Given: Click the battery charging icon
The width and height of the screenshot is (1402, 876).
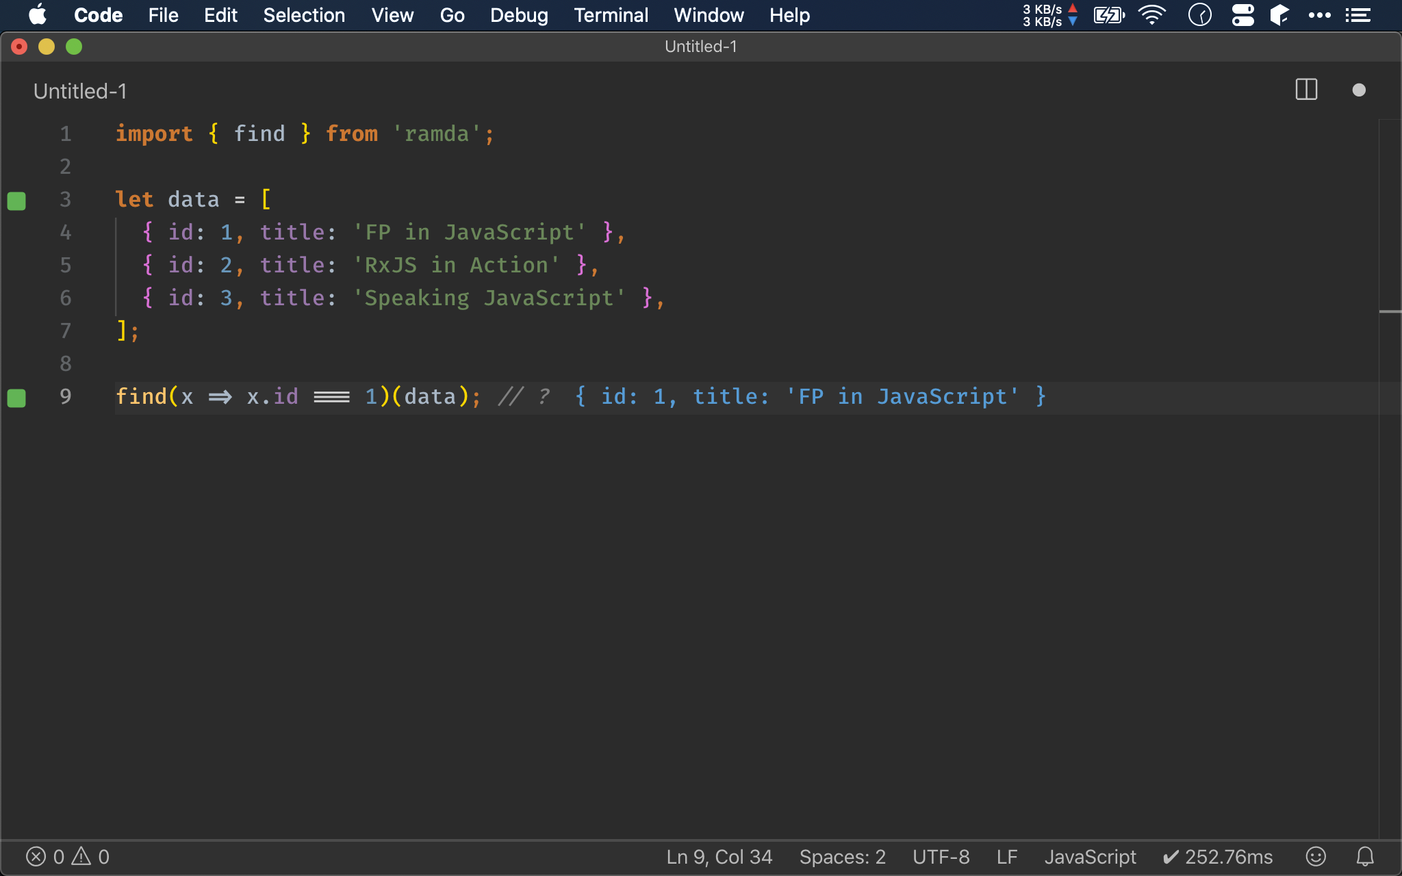Looking at the screenshot, I should point(1110,14).
